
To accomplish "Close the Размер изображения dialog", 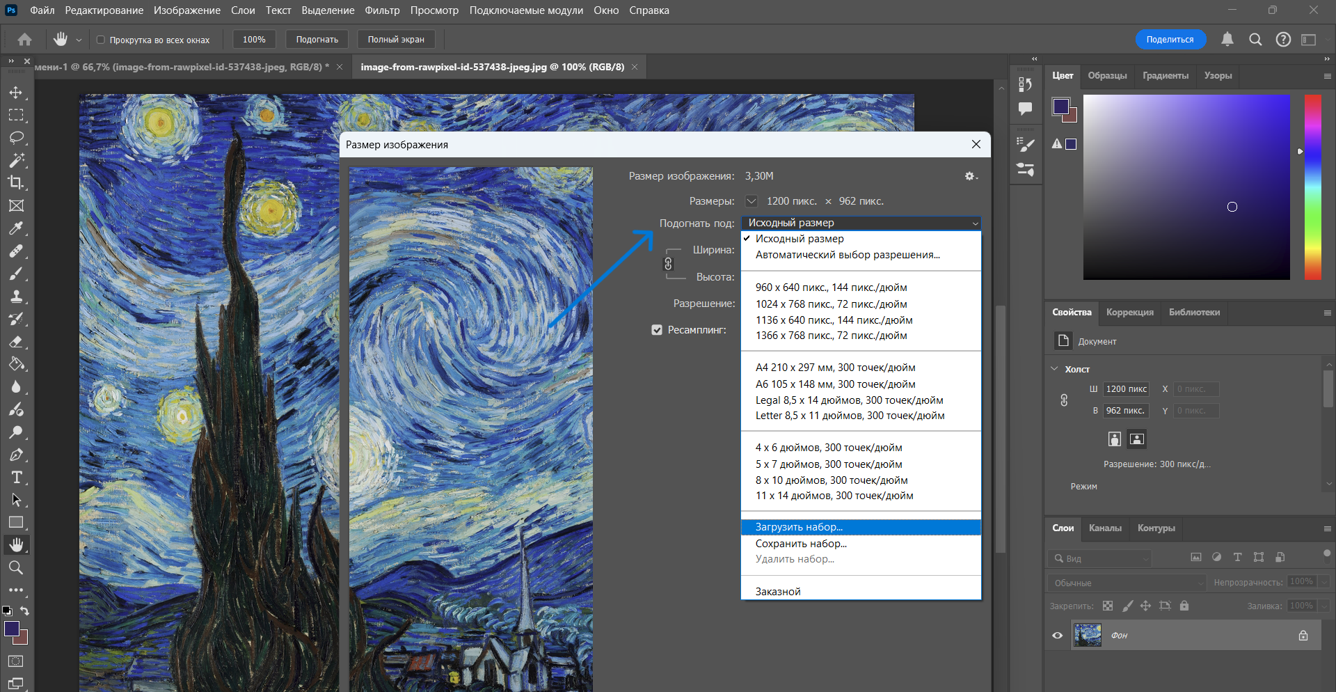I will tap(976, 144).
